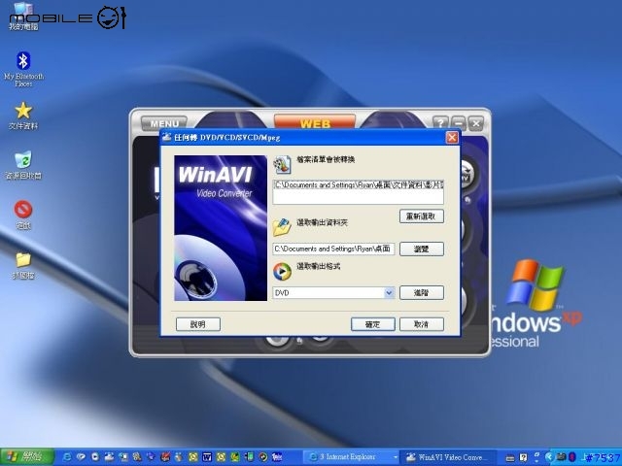Select the red prohibition-sign desktop icon
Viewport: 622px width, 466px height.
pyautogui.click(x=23, y=215)
